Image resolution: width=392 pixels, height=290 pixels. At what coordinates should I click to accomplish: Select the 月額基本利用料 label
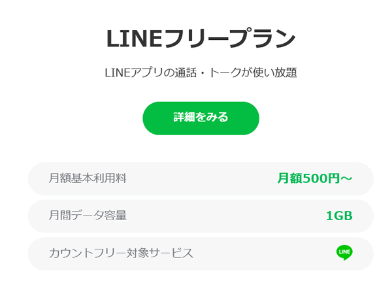coord(88,178)
